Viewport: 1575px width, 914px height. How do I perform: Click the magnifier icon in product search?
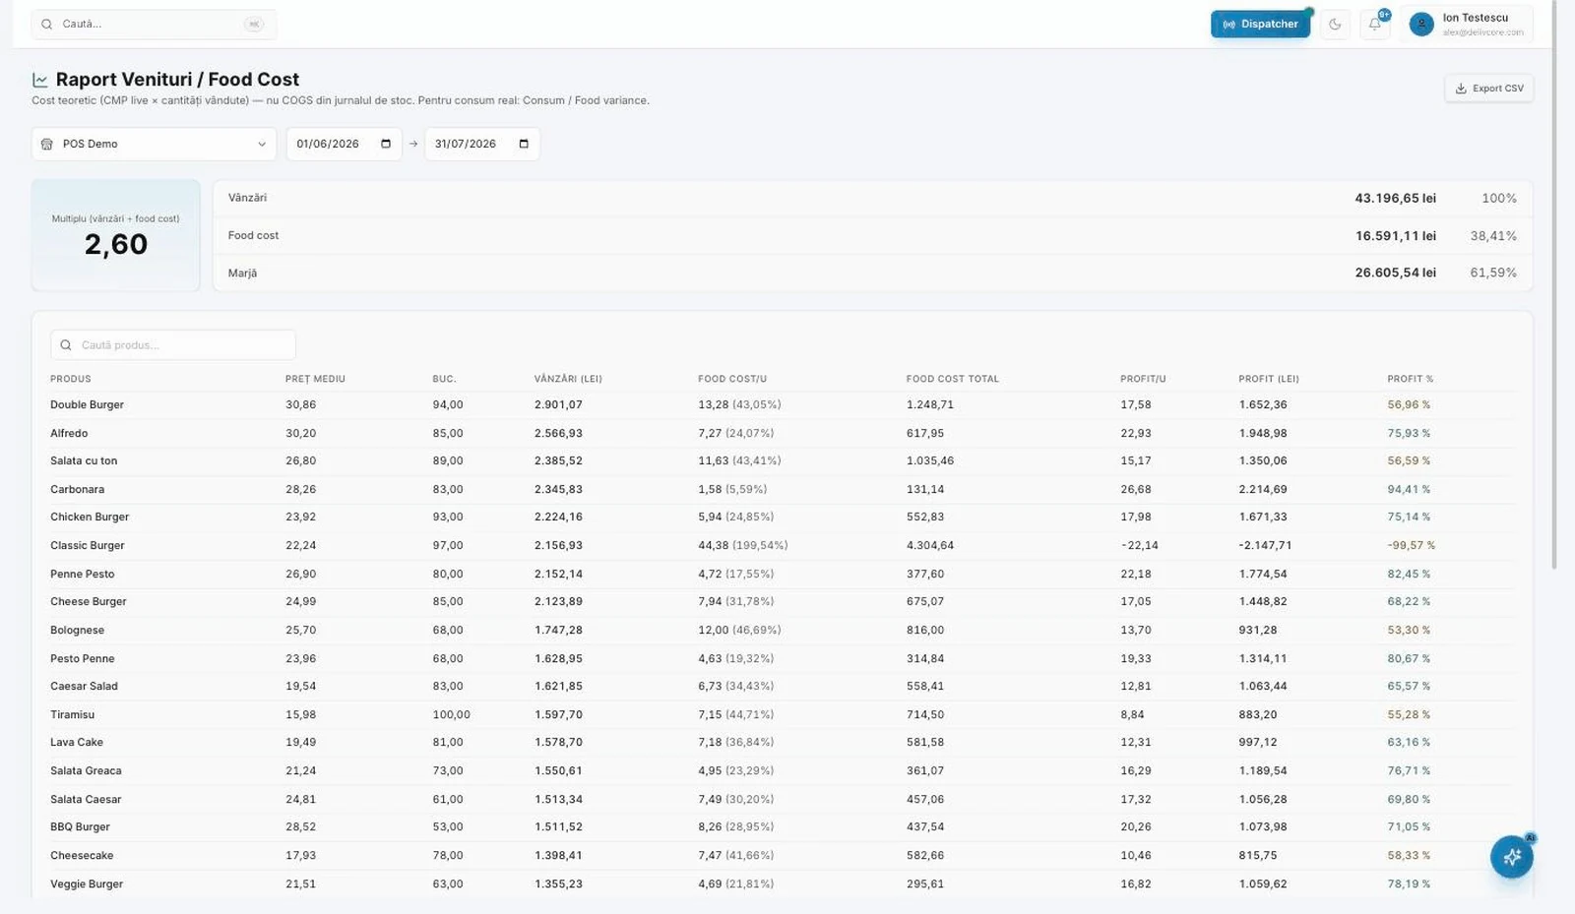pyautogui.click(x=66, y=345)
